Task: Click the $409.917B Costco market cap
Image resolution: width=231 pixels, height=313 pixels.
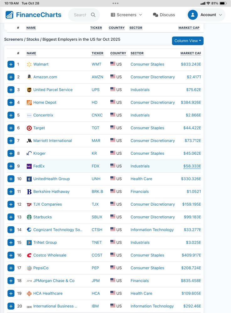Action: click(191, 255)
